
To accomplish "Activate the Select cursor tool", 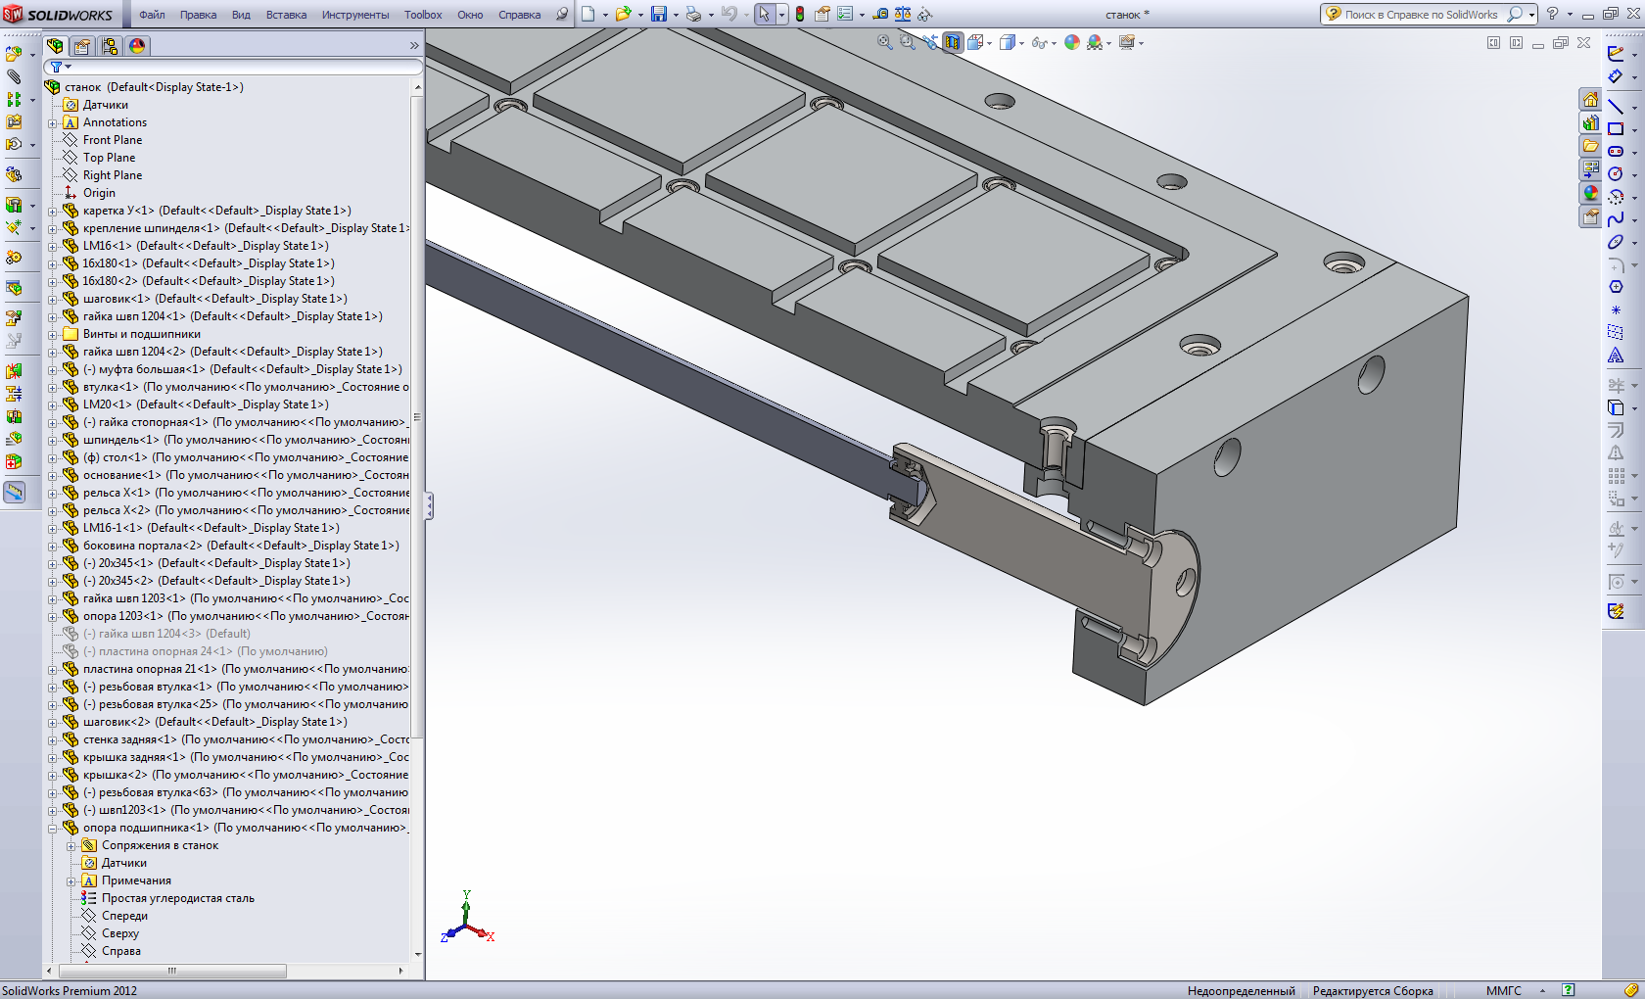I will click(765, 14).
